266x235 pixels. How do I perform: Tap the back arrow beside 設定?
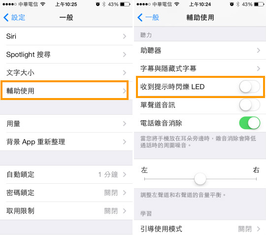tap(6, 17)
